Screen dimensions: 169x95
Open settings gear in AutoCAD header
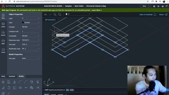pos(158,6)
